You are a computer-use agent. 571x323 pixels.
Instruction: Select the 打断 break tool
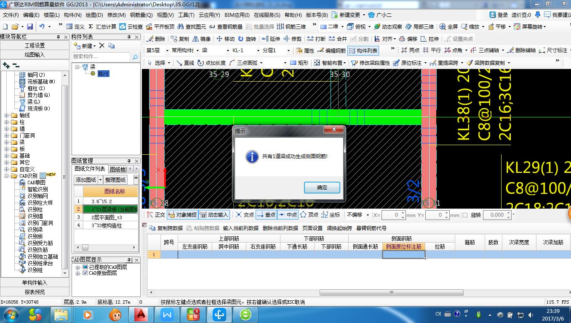(x=317, y=39)
